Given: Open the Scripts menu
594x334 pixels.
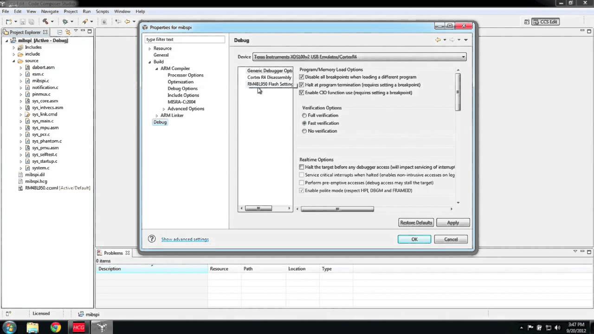Looking at the screenshot, I should [102, 11].
